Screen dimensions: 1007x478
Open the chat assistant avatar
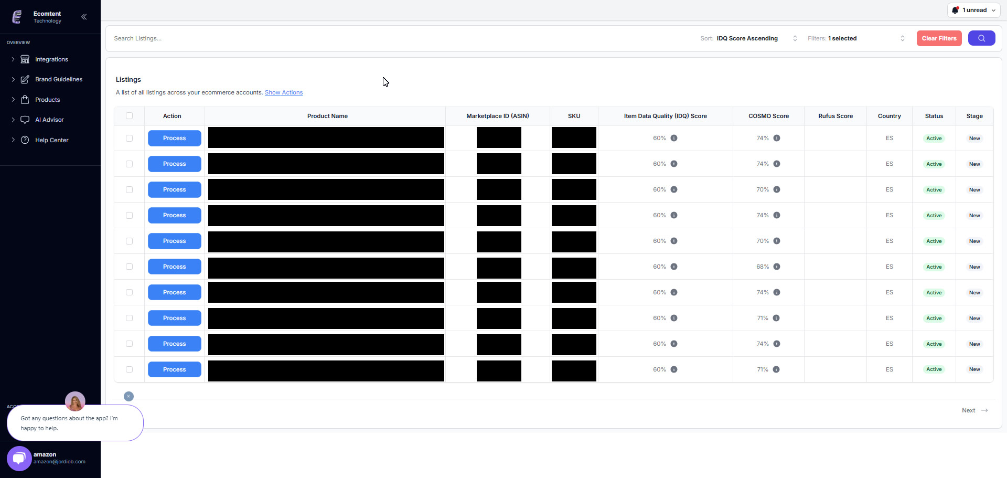[75, 402]
